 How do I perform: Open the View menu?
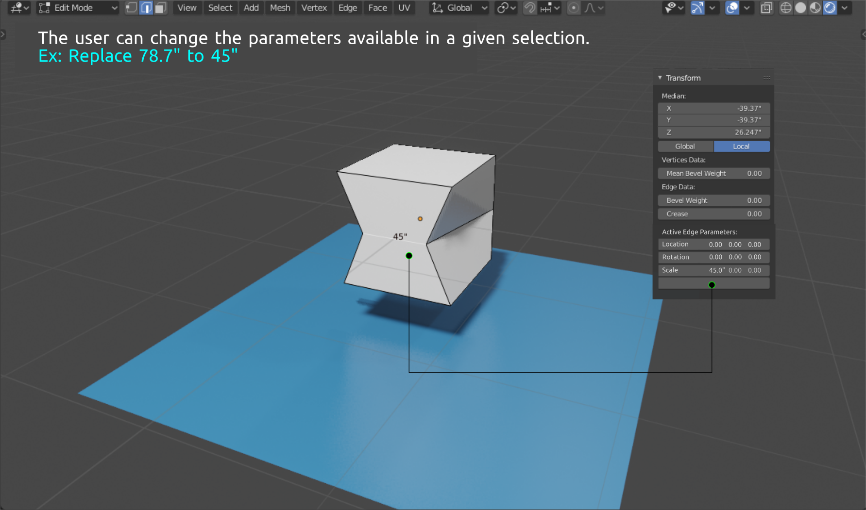[x=187, y=8]
